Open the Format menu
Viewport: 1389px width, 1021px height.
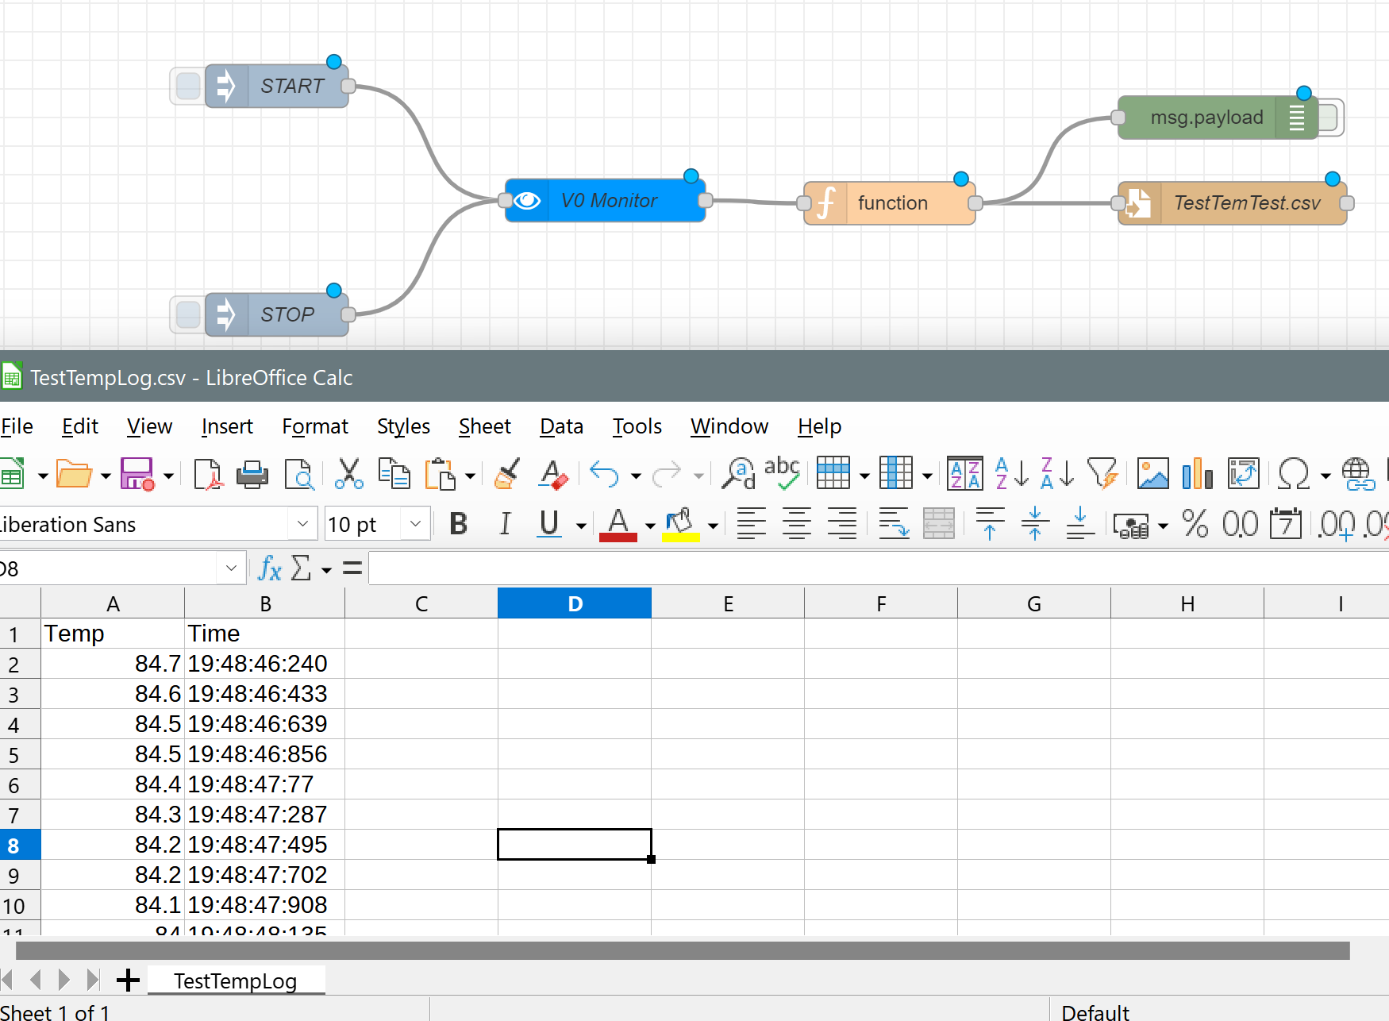pyautogui.click(x=315, y=426)
